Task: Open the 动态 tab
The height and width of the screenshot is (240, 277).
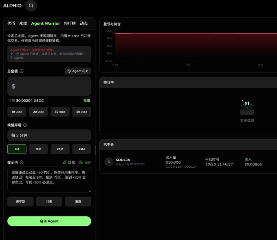Action: coord(84,24)
